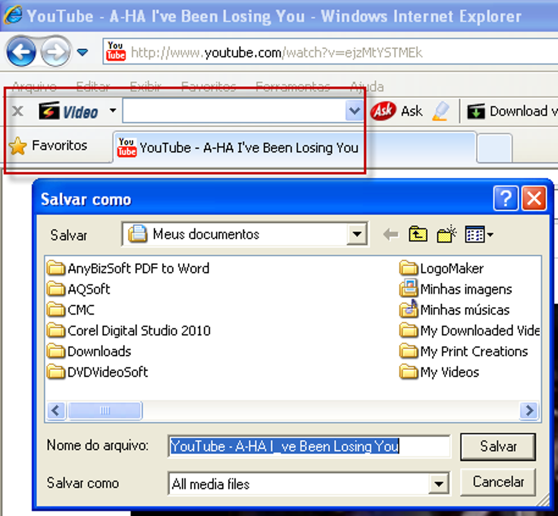Open recent pages dropdown beside Forward button
Screen dimensions: 558x516
[x=83, y=52]
